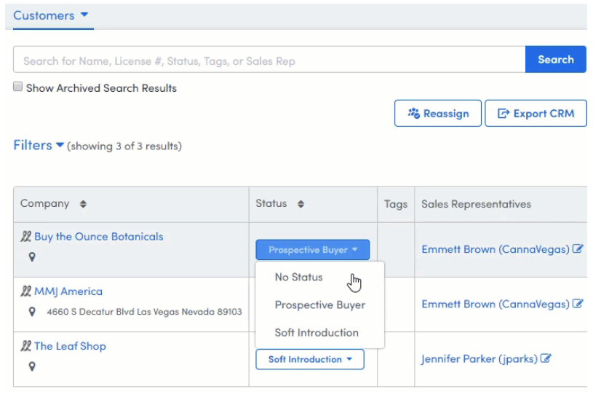601x405 pixels.
Task: Open Buy the Ounce Botanicals company link
Action: click(x=99, y=237)
